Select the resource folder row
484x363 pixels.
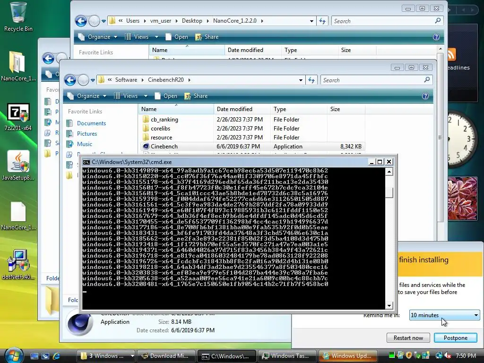(x=253, y=138)
